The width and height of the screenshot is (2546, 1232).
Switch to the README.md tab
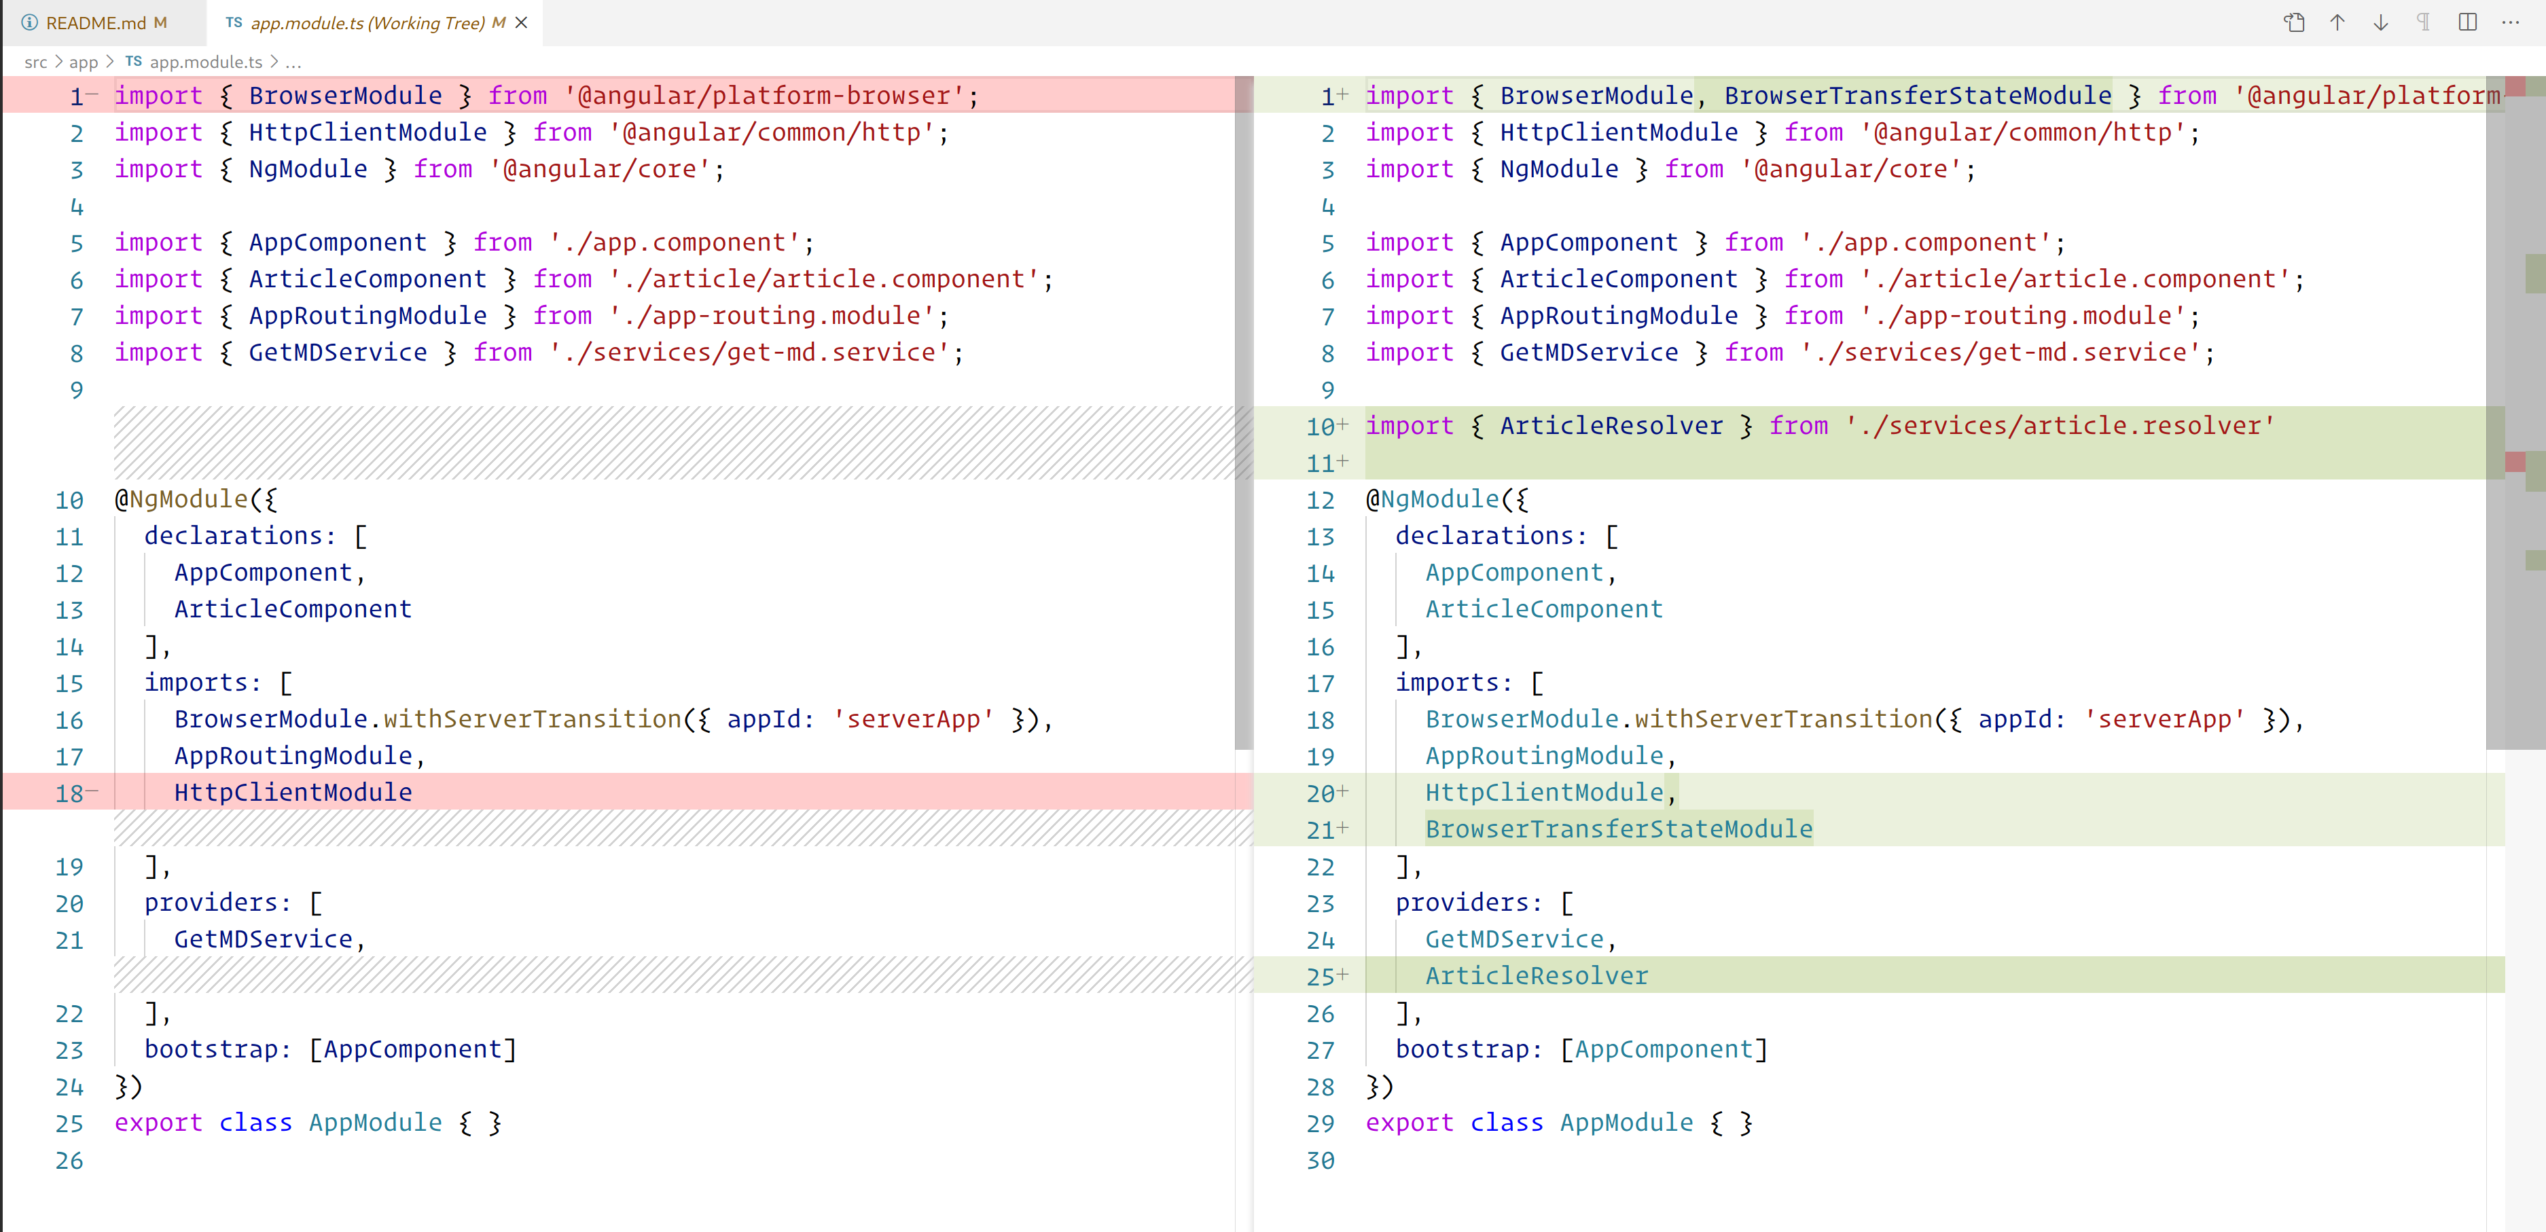coord(104,22)
